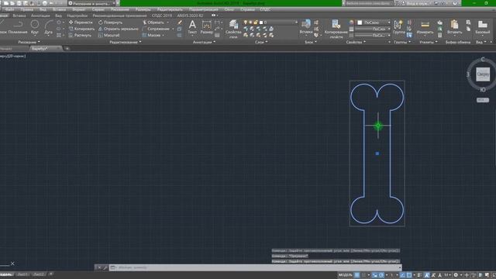Image resolution: width=496 pixels, height=279 pixels.
Task: Switch to the Аннотации ribbon tab
Action: (x=40, y=15)
